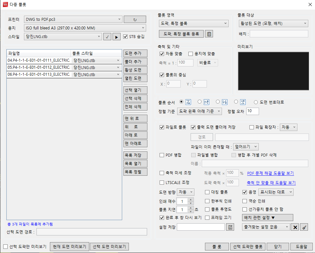Viewport: 315px width, 253px height.
Task: Click the third plot order reverse-N icon
Action: click(224, 102)
